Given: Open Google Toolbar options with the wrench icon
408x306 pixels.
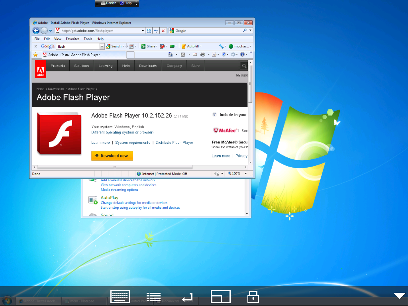Looking at the screenshot, I should coord(222,46).
